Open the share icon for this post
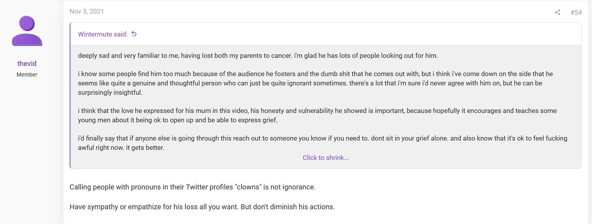 click(x=557, y=12)
